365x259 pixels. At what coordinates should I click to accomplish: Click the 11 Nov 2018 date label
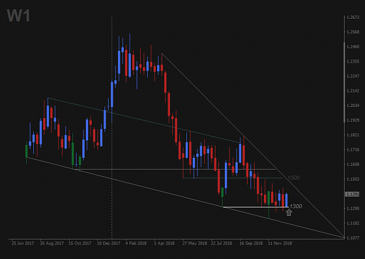pos(280,243)
